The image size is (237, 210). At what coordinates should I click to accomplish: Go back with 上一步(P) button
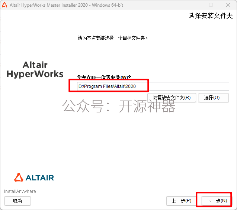181,201
